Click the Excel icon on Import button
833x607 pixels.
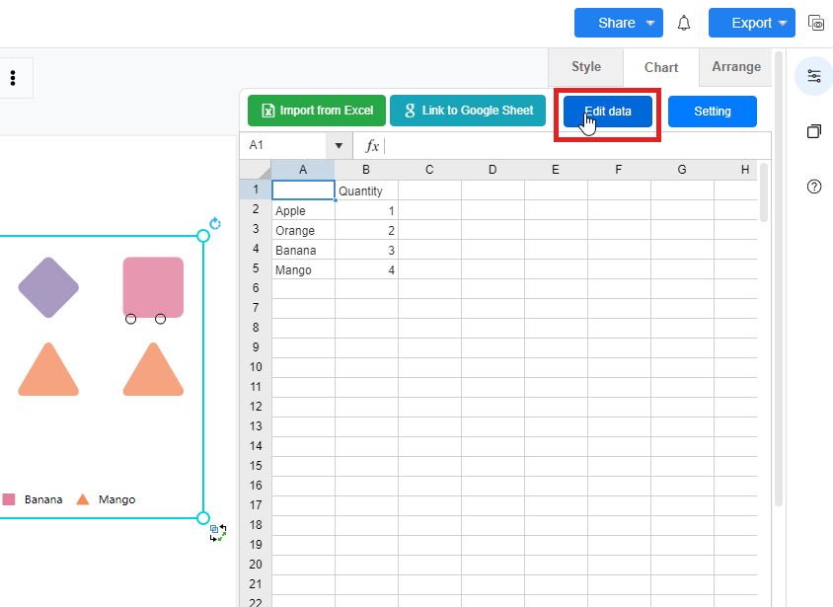coord(267,112)
